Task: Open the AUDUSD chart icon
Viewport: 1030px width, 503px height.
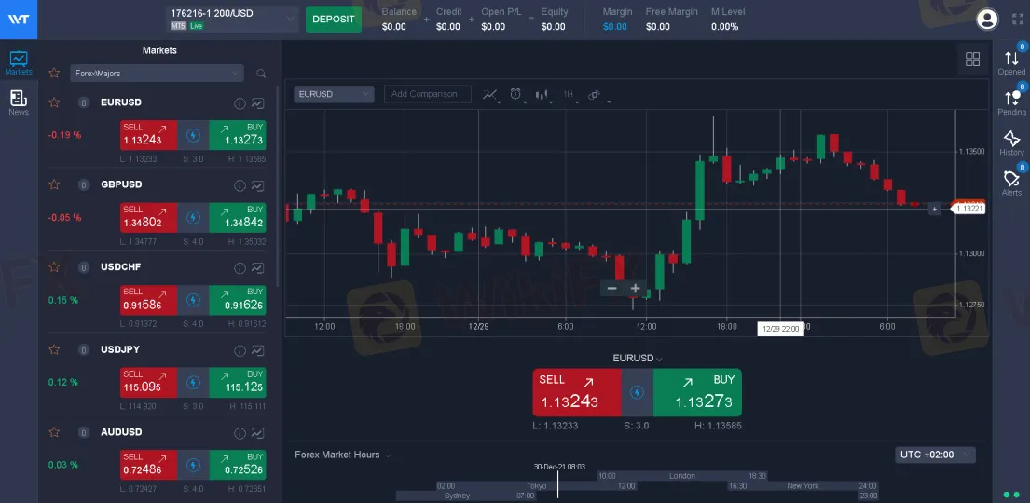Action: tap(257, 433)
